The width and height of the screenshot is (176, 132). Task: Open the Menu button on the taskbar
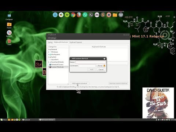point(4,120)
